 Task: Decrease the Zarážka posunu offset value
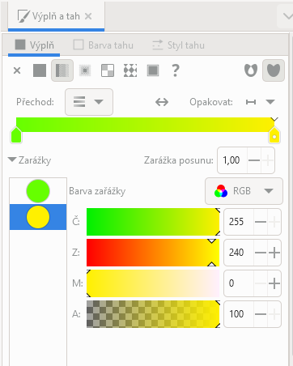(x=254, y=160)
